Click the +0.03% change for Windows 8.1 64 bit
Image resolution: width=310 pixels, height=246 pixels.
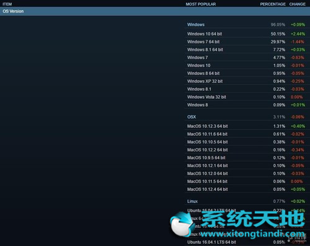pos(298,50)
